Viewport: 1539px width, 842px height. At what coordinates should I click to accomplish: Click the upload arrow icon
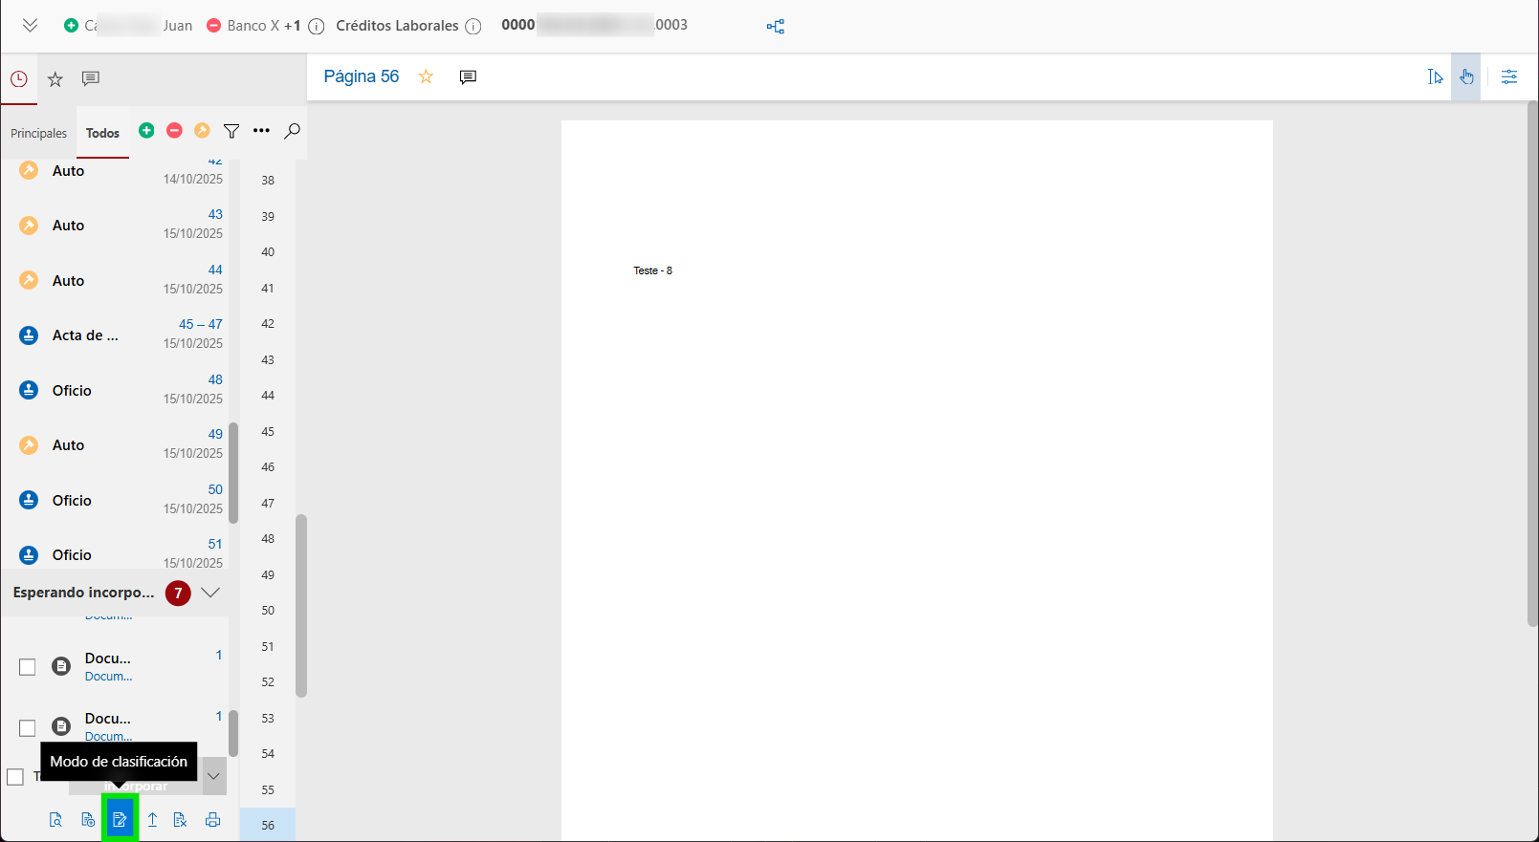[152, 820]
